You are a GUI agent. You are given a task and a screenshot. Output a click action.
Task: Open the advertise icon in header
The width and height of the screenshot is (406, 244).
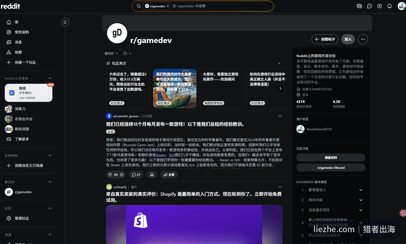[x=359, y=6]
